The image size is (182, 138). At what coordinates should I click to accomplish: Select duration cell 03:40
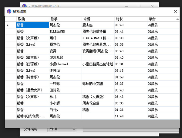tap(130, 57)
